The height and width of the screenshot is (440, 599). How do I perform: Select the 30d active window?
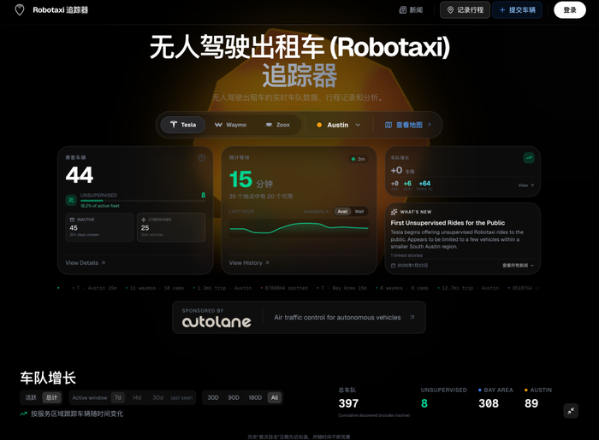157,397
